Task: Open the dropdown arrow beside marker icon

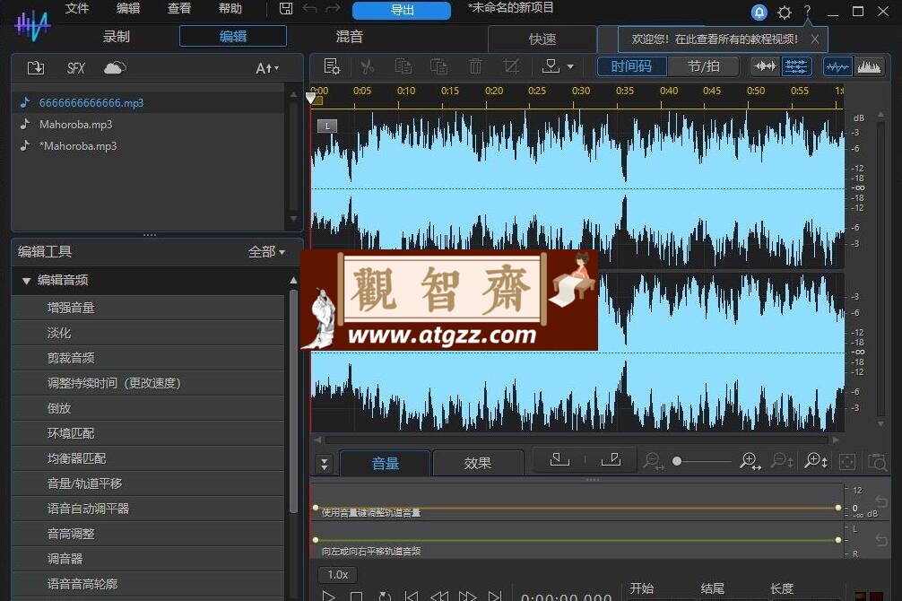Action: point(570,66)
